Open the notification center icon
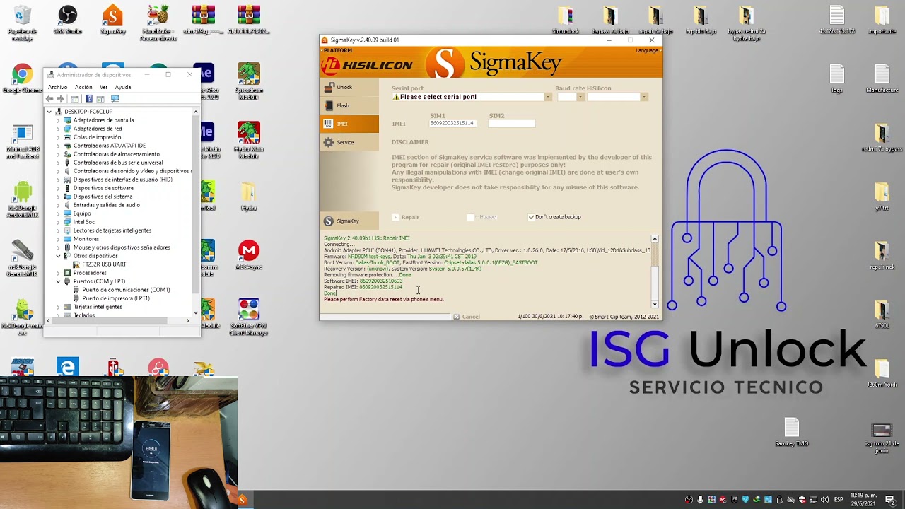Screen dimensions: 905x509 click(x=892, y=500)
